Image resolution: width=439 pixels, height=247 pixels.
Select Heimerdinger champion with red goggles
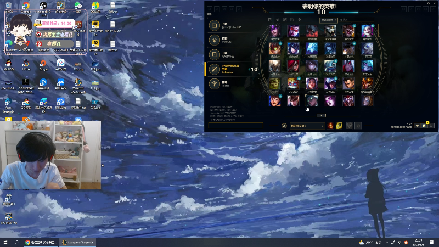[293, 84]
